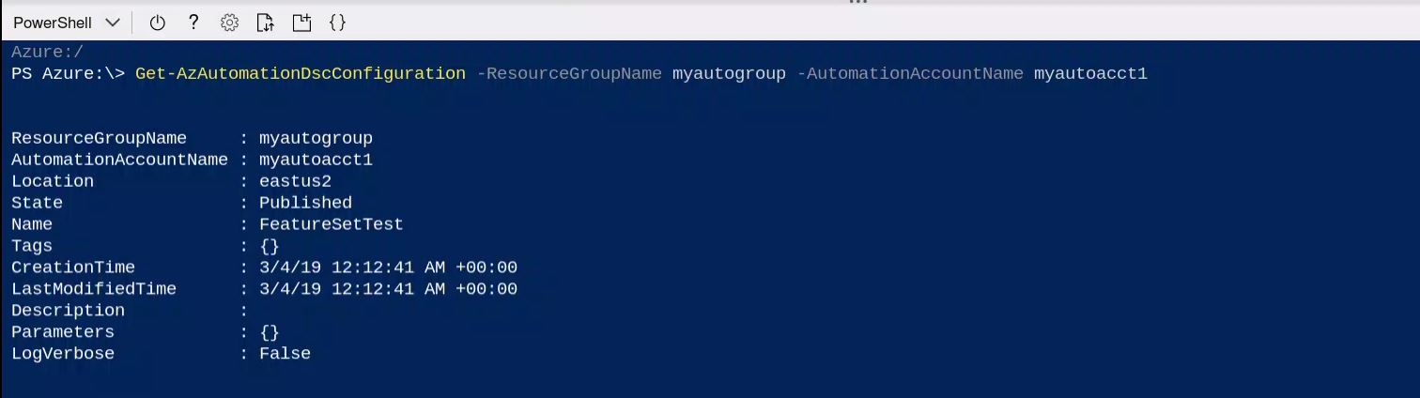Click the State value Published
Image resolution: width=1420 pixels, height=398 pixels.
pos(305,203)
